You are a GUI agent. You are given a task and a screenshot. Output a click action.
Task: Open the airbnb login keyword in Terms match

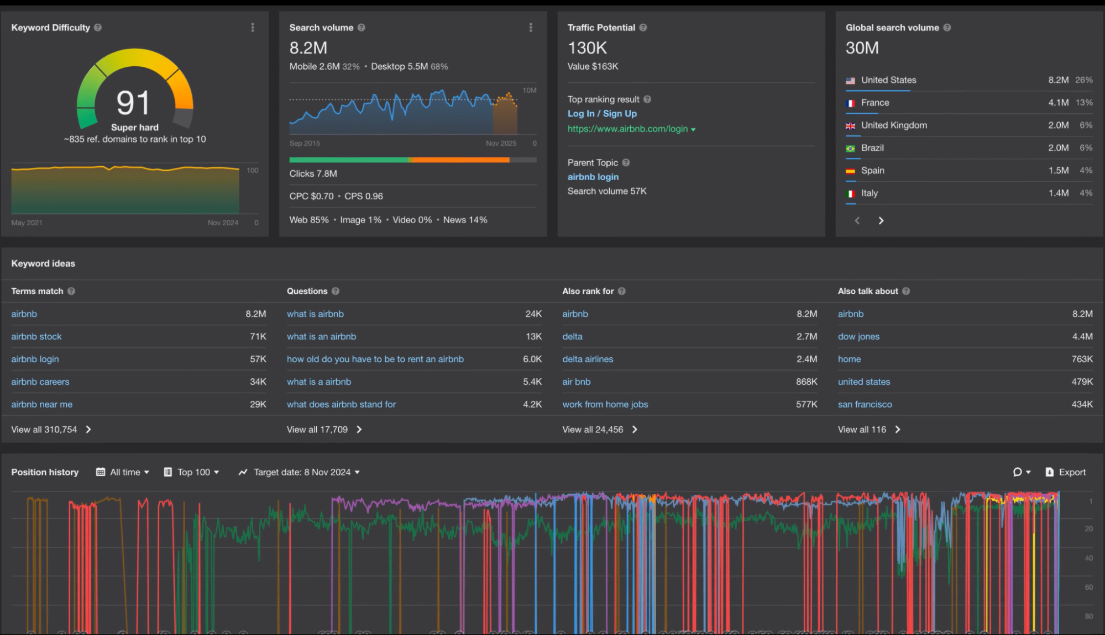35,359
